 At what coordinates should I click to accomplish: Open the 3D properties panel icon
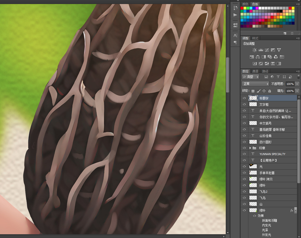[235, 25]
